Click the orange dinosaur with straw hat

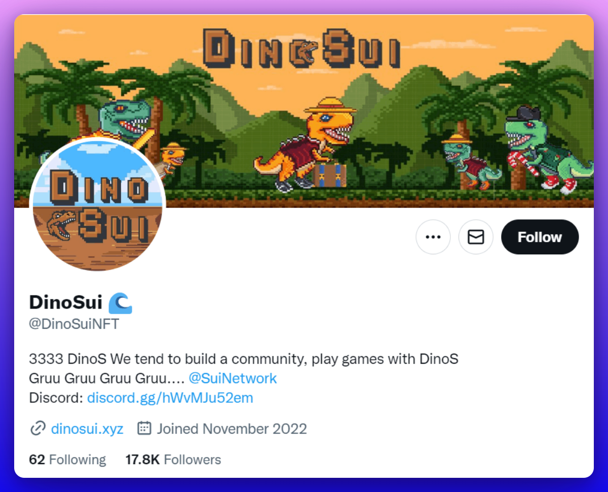[304, 144]
